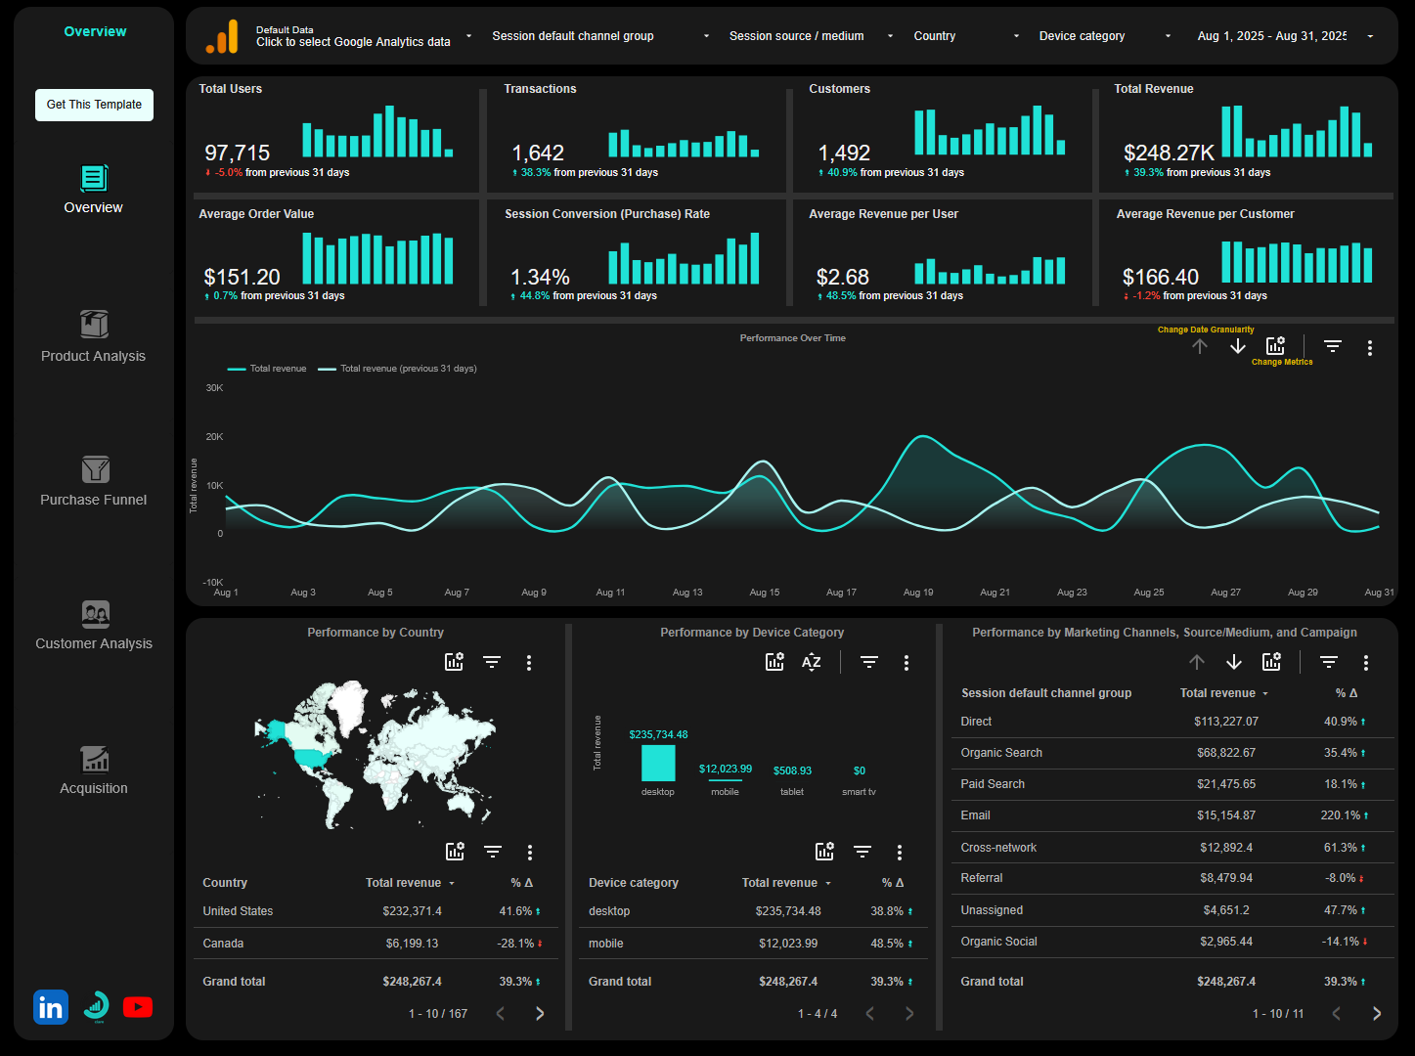Go to next page of the Country table
Screen dimensions: 1415x1056
(539, 1013)
